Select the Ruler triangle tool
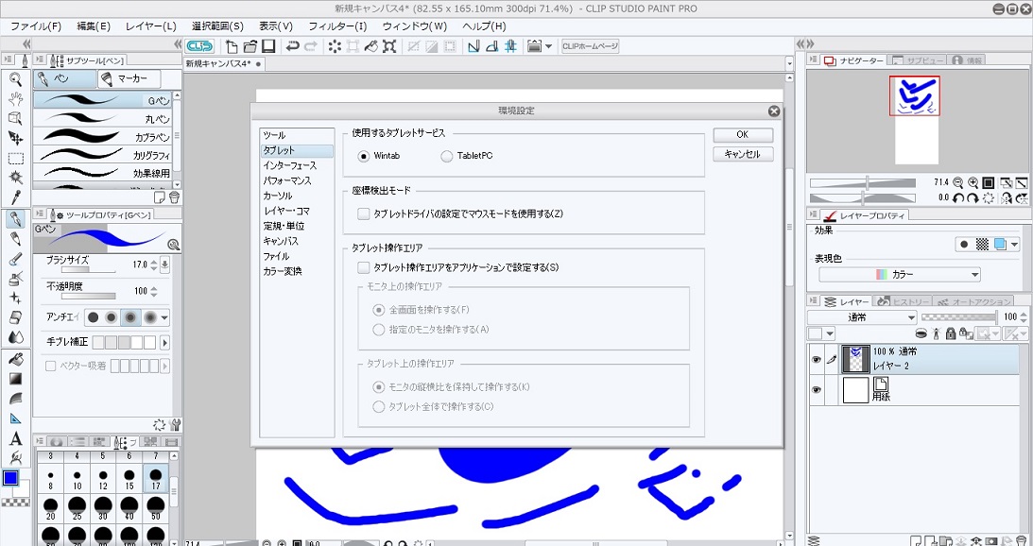 (x=16, y=418)
